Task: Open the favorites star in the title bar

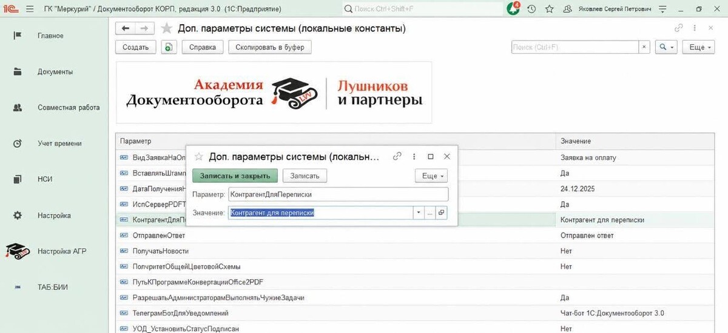Action: (x=549, y=9)
